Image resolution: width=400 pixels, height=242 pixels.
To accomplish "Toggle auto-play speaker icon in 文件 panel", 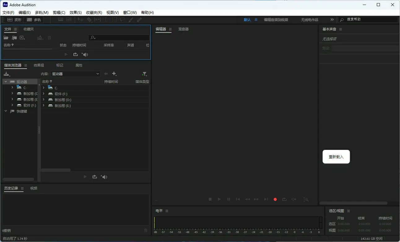I will pos(85,54).
